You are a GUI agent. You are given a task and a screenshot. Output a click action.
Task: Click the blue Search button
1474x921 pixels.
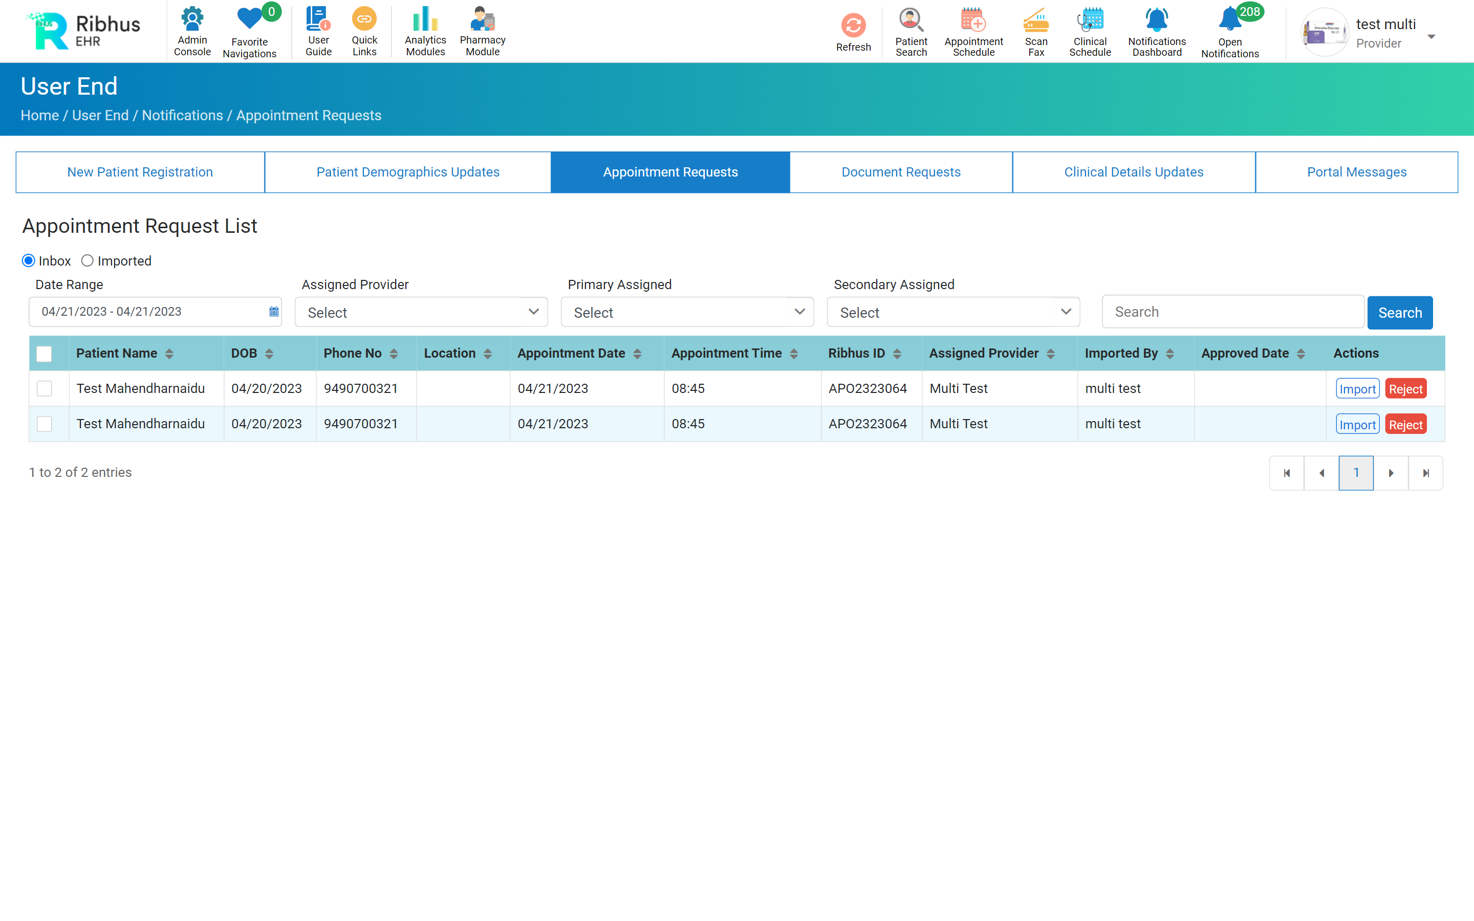(x=1400, y=313)
